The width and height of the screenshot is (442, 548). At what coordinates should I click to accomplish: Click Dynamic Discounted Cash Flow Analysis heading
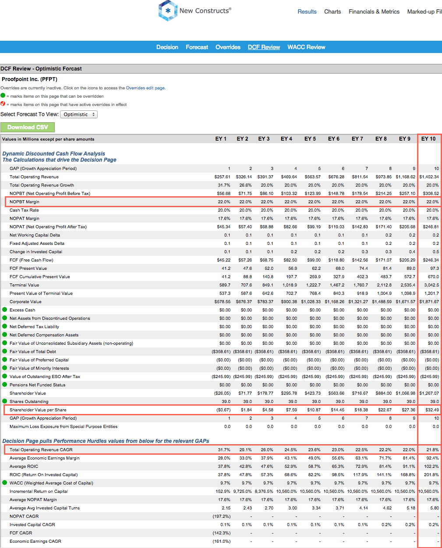pos(54,154)
